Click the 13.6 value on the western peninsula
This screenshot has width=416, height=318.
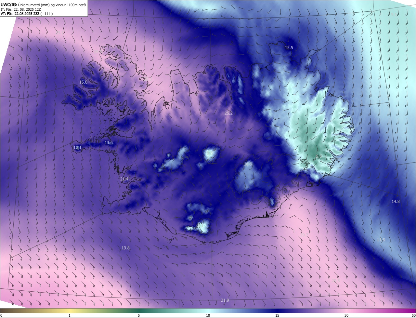109,143
